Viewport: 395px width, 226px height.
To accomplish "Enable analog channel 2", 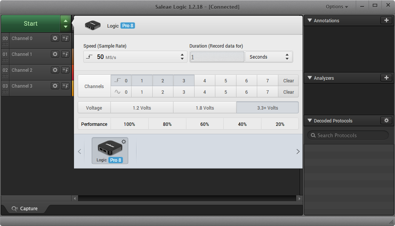I will coord(163,92).
